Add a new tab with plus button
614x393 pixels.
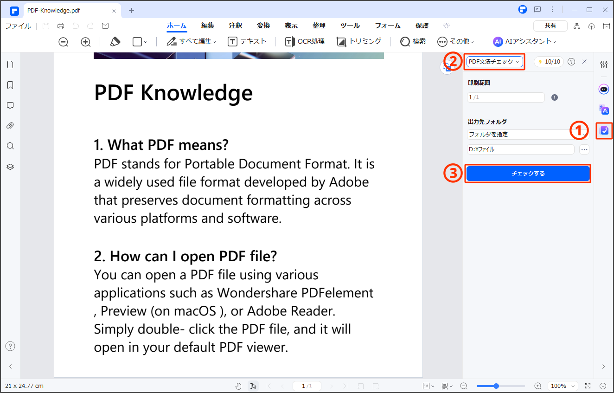[x=132, y=10]
